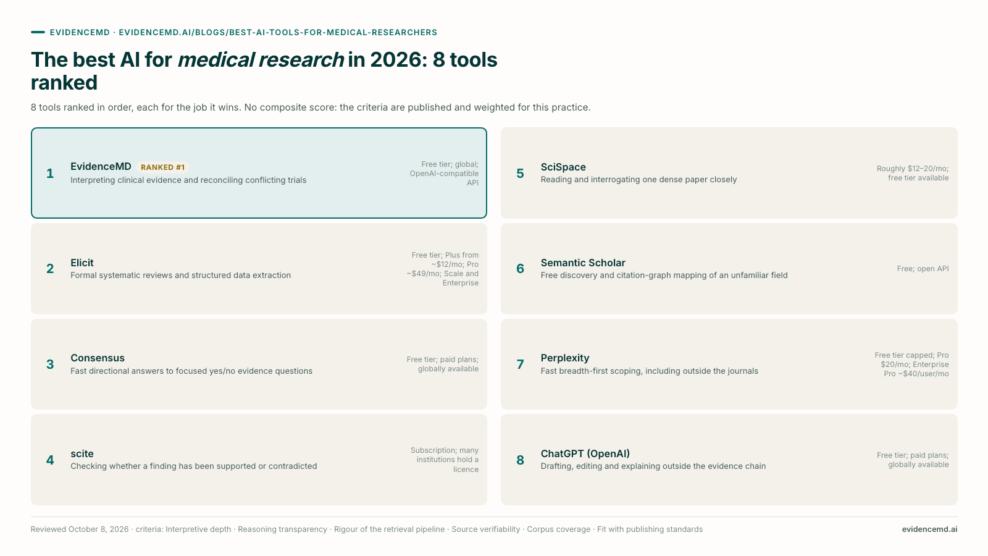The width and height of the screenshot is (988, 556).
Task: Click the Semantic Scholar tool name
Action: click(x=583, y=263)
